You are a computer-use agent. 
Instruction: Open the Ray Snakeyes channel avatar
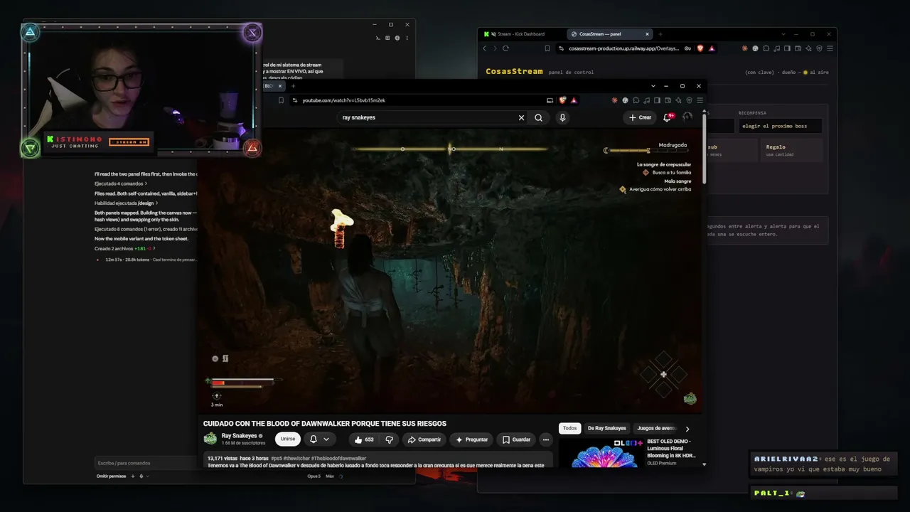coord(210,439)
